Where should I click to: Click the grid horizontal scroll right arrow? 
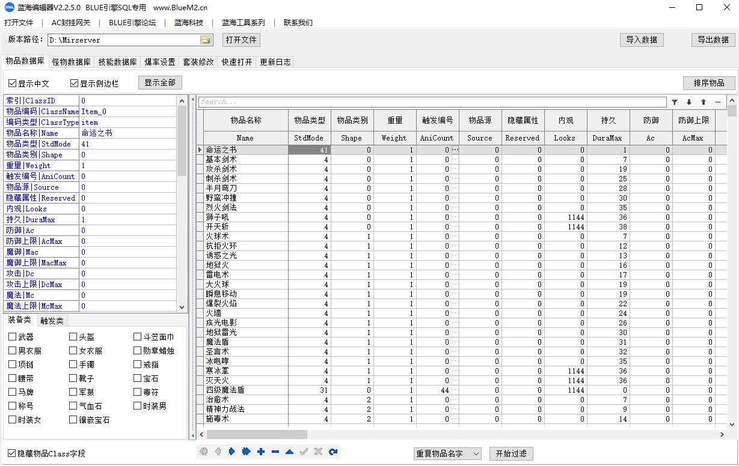pyautogui.click(x=722, y=434)
